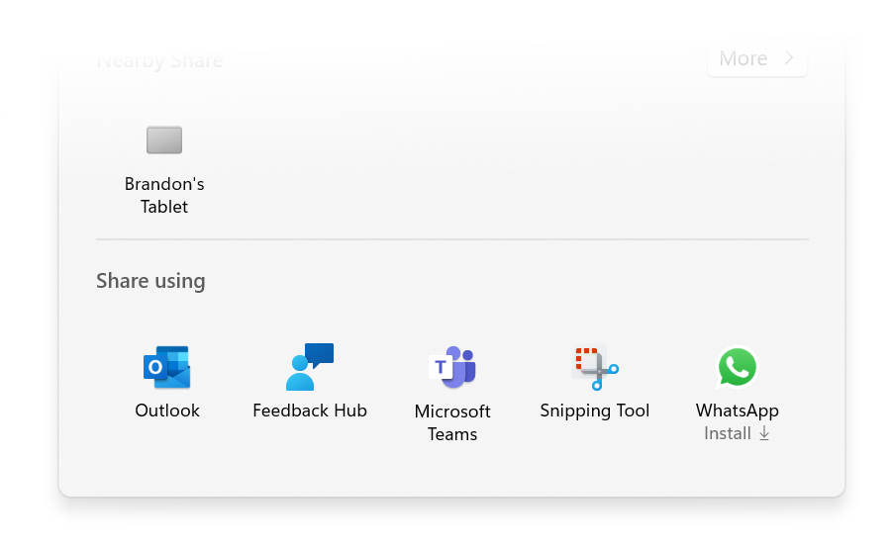Viewport: 892px width, 549px height.
Task: Click the Install link under WhatsApp
Action: tap(727, 433)
